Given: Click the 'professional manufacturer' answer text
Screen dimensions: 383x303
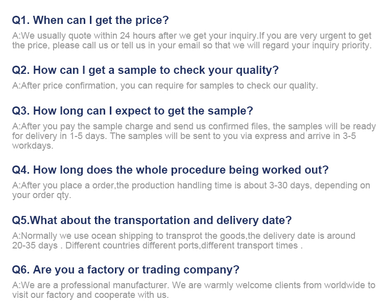Looking at the screenshot, I should (194, 290).
